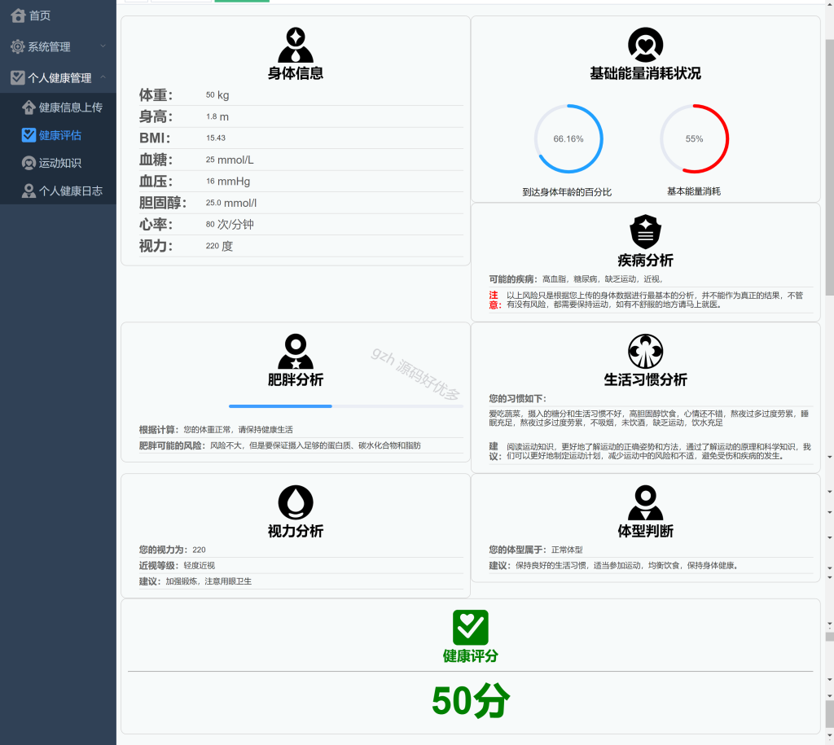Click the blue 66.16% progress circle
Viewport: 834px width, 745px height.
click(x=568, y=138)
